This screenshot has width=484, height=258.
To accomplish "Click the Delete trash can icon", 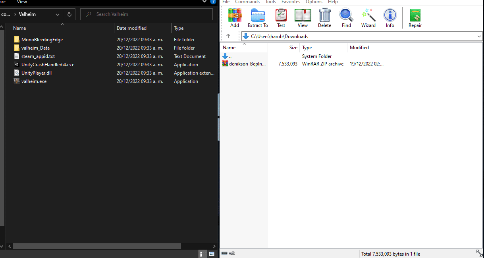I will coord(324,16).
